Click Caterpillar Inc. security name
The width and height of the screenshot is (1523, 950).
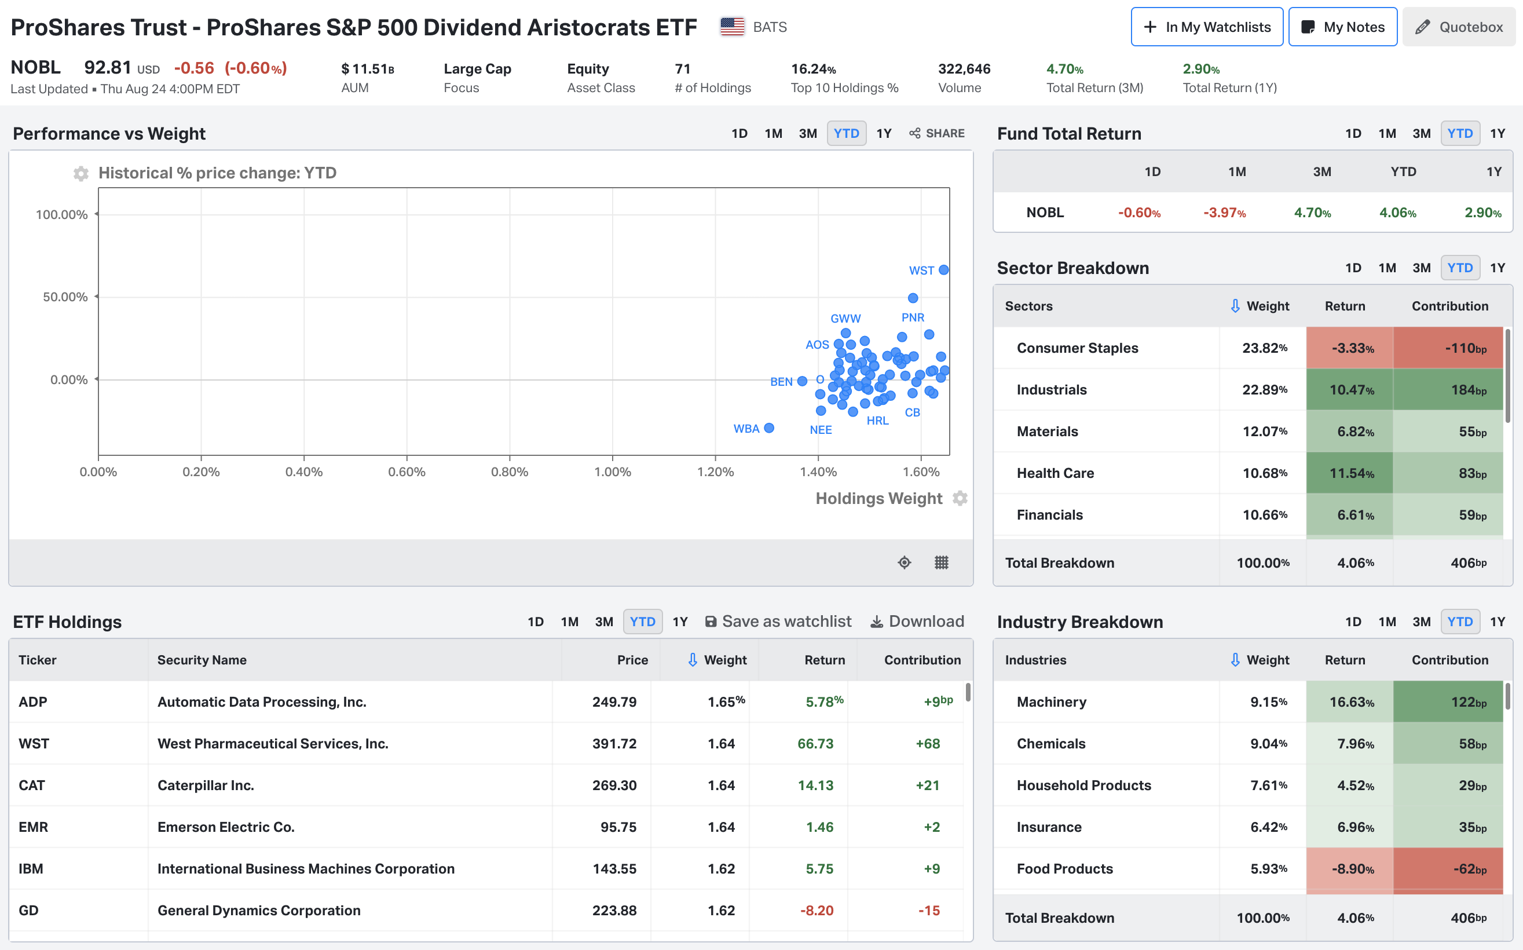tap(206, 785)
